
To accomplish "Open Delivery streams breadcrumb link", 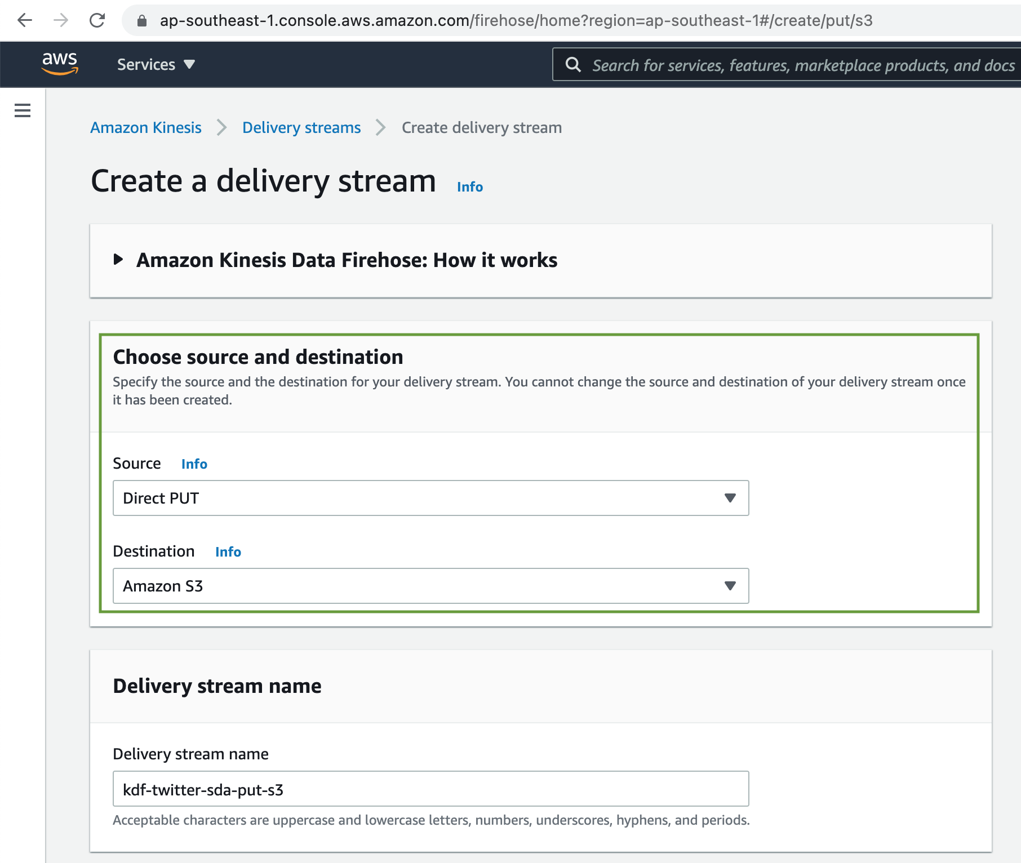I will 301,128.
